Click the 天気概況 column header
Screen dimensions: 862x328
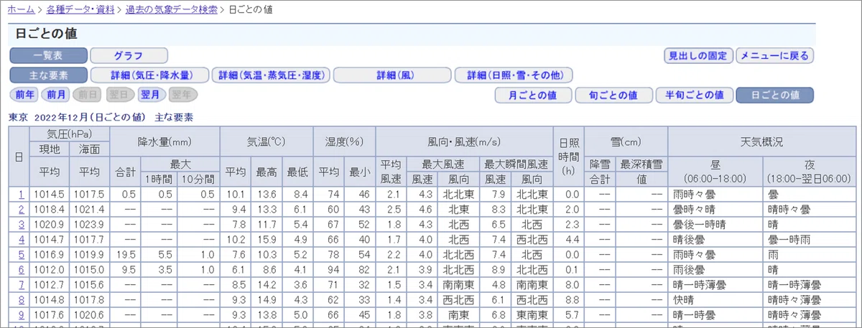coord(761,142)
